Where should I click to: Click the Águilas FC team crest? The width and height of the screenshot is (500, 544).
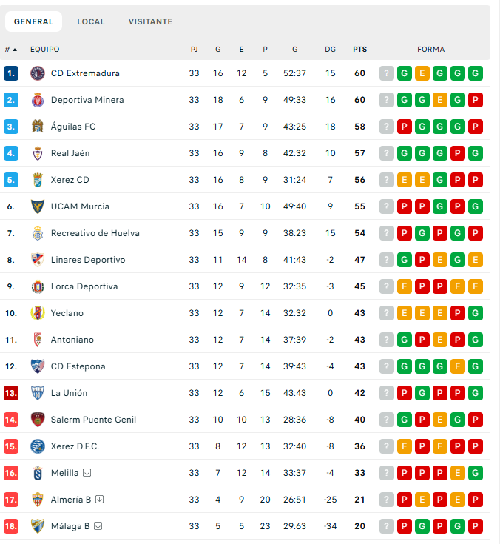(x=38, y=127)
